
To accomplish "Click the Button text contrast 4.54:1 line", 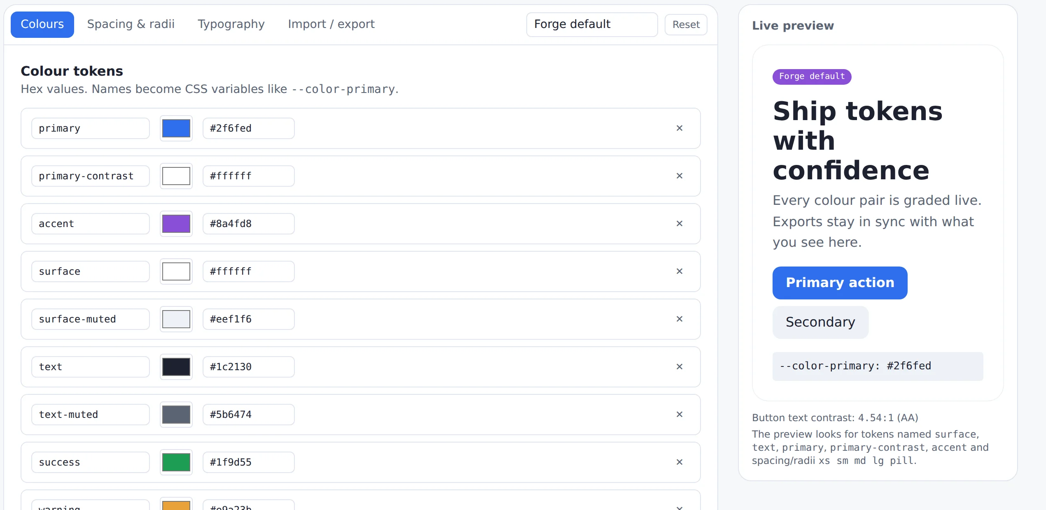I will point(835,418).
